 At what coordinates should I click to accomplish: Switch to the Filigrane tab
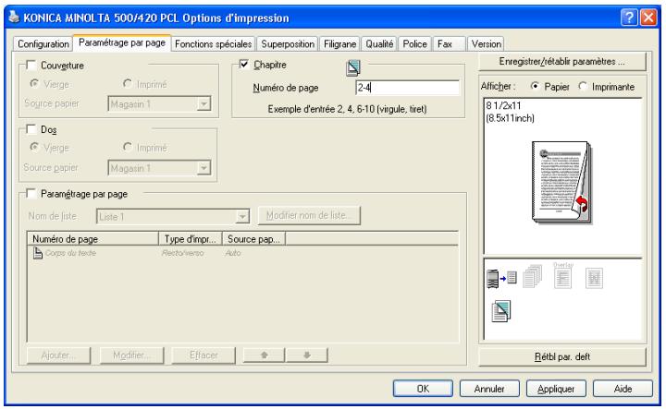(x=339, y=44)
